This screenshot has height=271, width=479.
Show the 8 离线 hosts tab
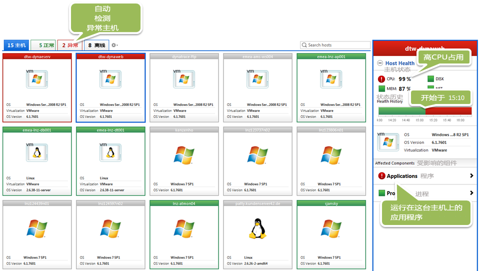click(96, 45)
